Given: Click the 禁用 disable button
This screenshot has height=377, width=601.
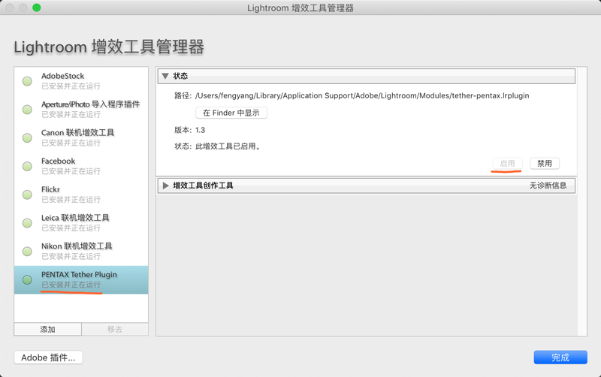Looking at the screenshot, I should tap(544, 163).
